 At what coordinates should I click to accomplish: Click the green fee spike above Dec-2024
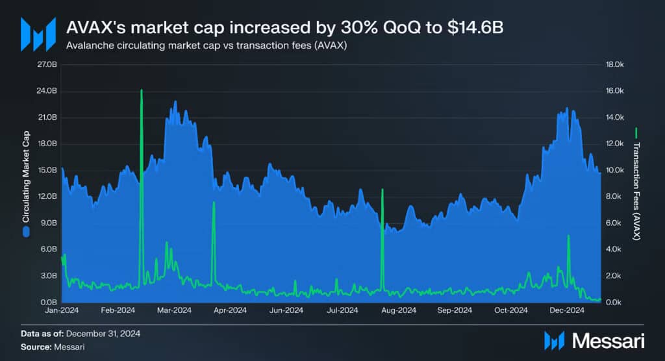point(568,236)
